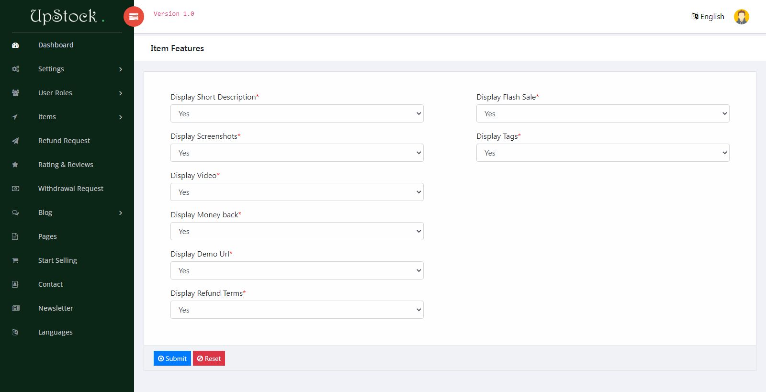Open the user avatar profile icon
The width and height of the screenshot is (766, 392).
[741, 17]
